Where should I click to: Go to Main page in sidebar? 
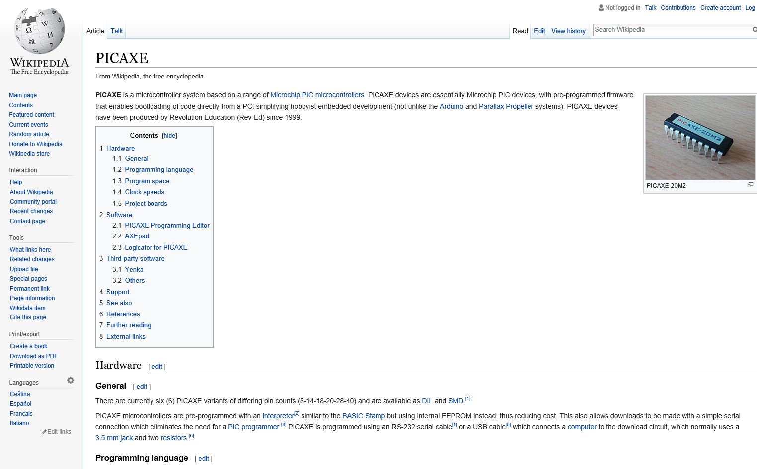23,95
